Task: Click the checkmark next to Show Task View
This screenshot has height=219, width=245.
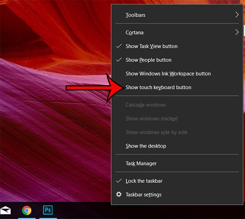Action: (119, 46)
